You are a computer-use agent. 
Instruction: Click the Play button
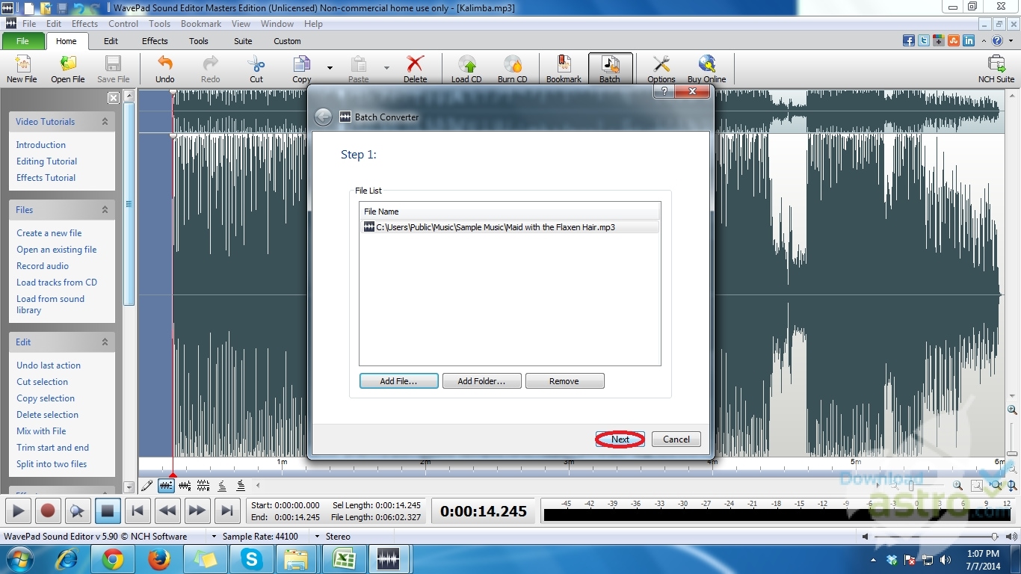[x=19, y=511]
